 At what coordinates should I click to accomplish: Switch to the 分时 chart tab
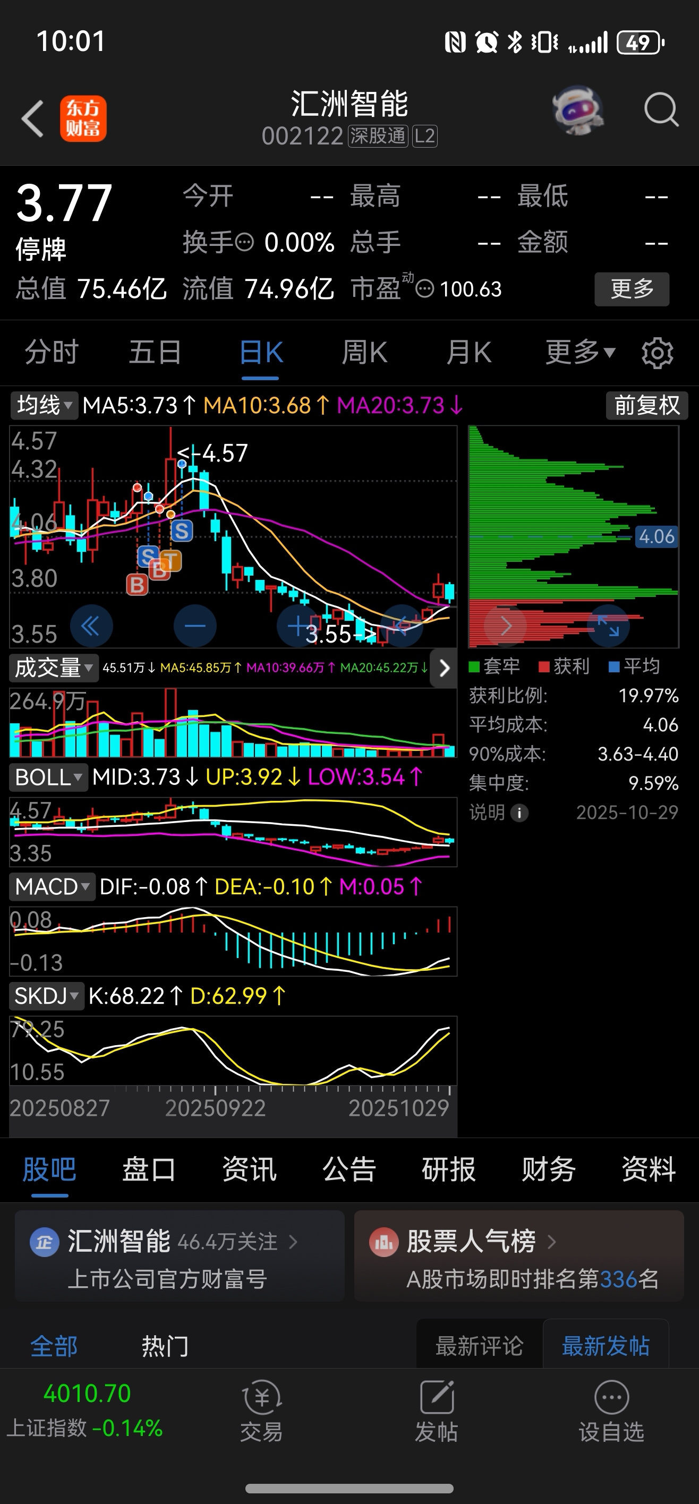tap(52, 352)
